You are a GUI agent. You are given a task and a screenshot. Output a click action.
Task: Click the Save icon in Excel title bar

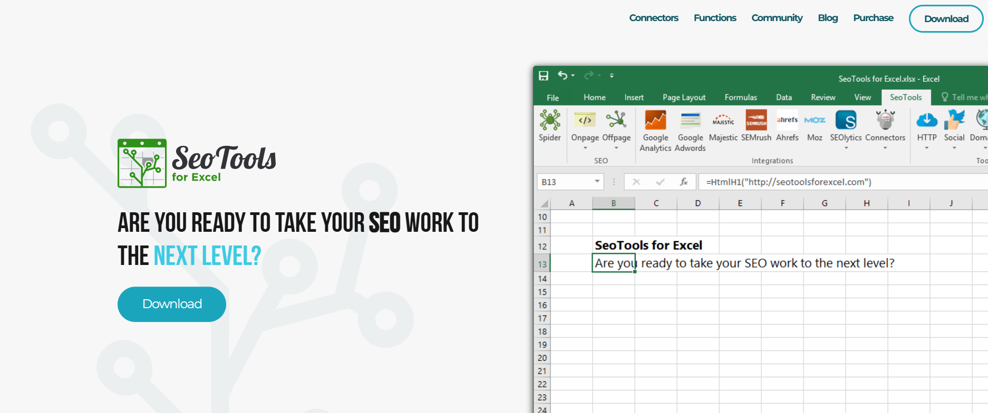(x=544, y=76)
